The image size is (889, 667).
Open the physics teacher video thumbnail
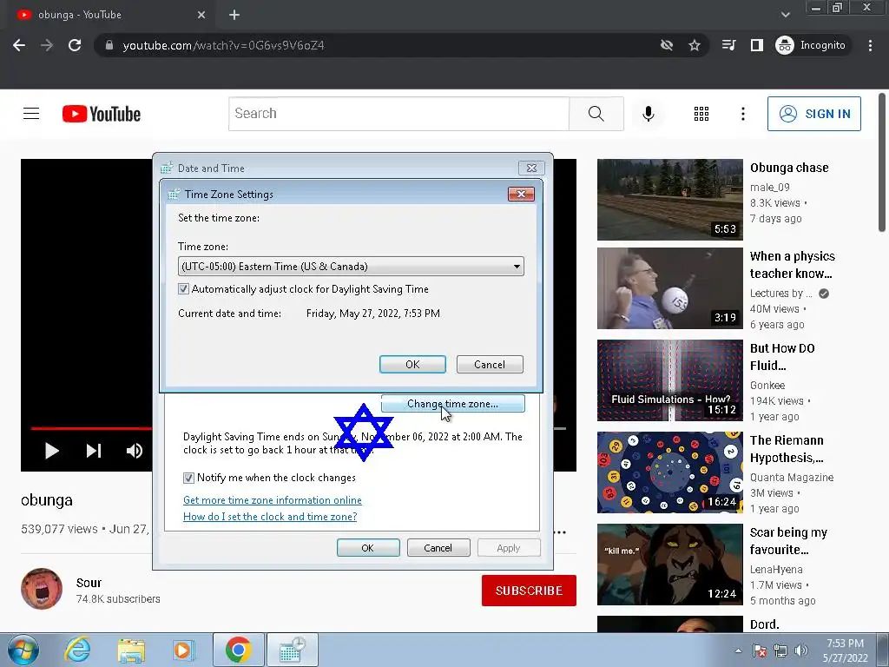click(669, 288)
